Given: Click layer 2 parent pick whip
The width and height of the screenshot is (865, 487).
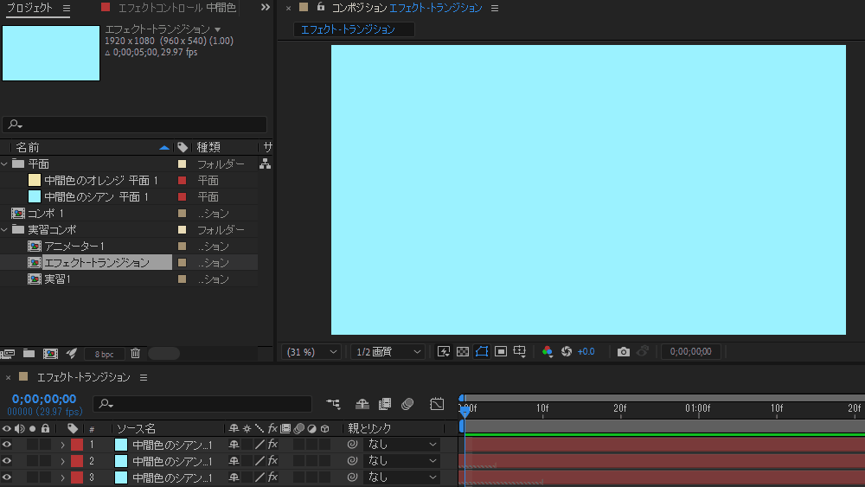Looking at the screenshot, I should 353,461.
